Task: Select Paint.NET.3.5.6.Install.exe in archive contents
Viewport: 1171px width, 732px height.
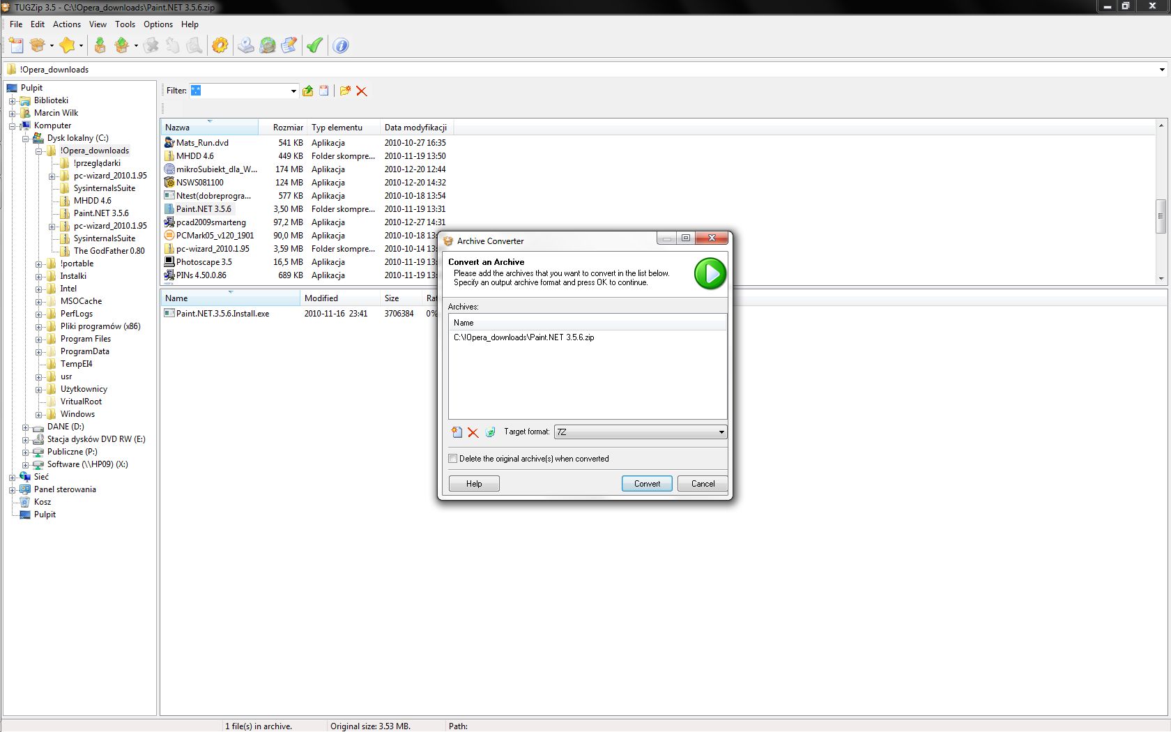Action: point(222,314)
